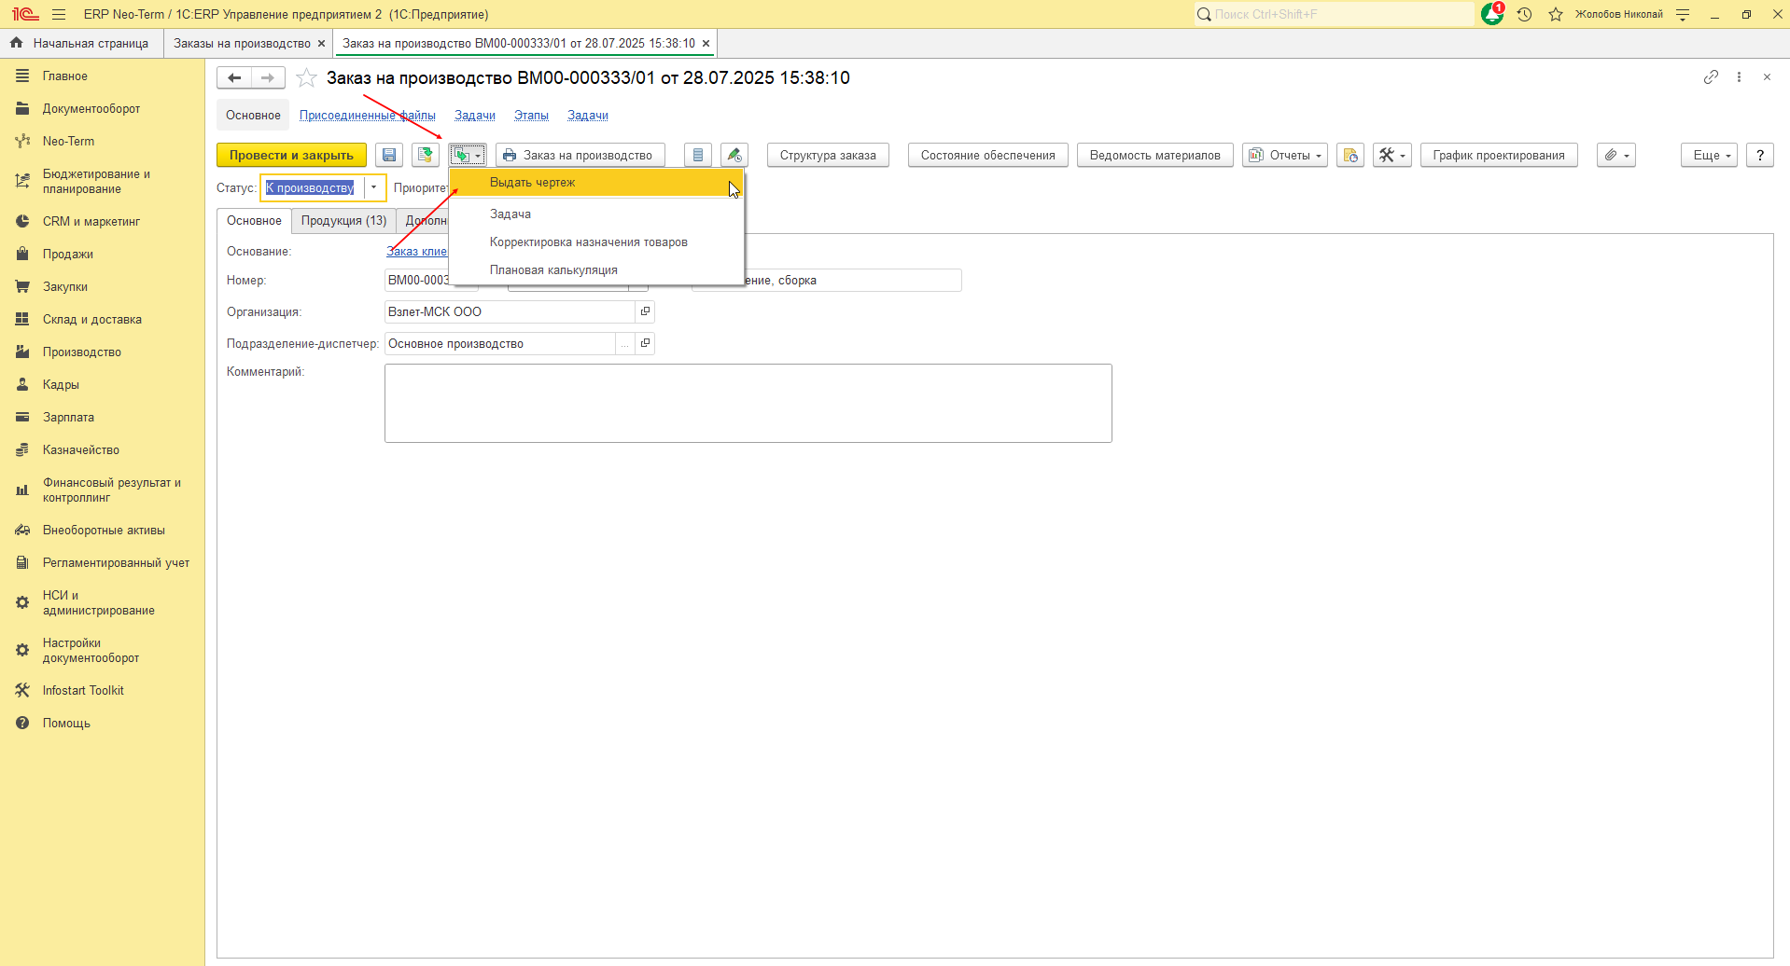Switch to Продукция (13) tab
This screenshot has height=966, width=1790.
pos(343,221)
